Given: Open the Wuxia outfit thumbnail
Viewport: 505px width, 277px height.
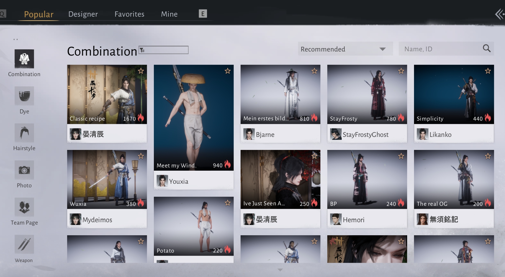Looking at the screenshot, I should pyautogui.click(x=107, y=179).
